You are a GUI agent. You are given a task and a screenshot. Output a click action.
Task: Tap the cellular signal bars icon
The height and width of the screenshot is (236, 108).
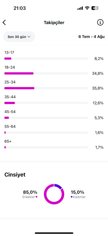tap(80, 8)
